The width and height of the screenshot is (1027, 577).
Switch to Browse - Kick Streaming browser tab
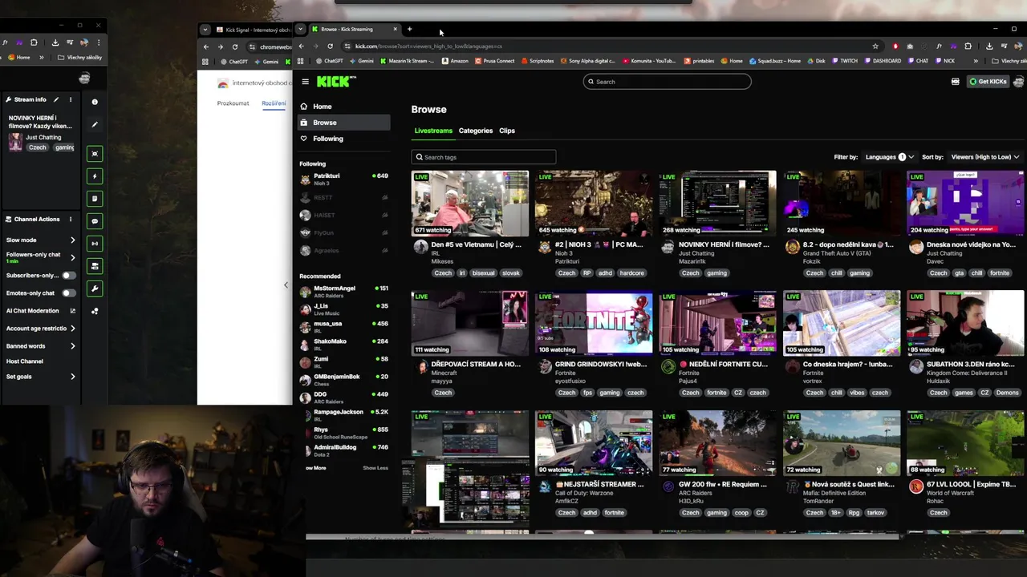pyautogui.click(x=355, y=30)
